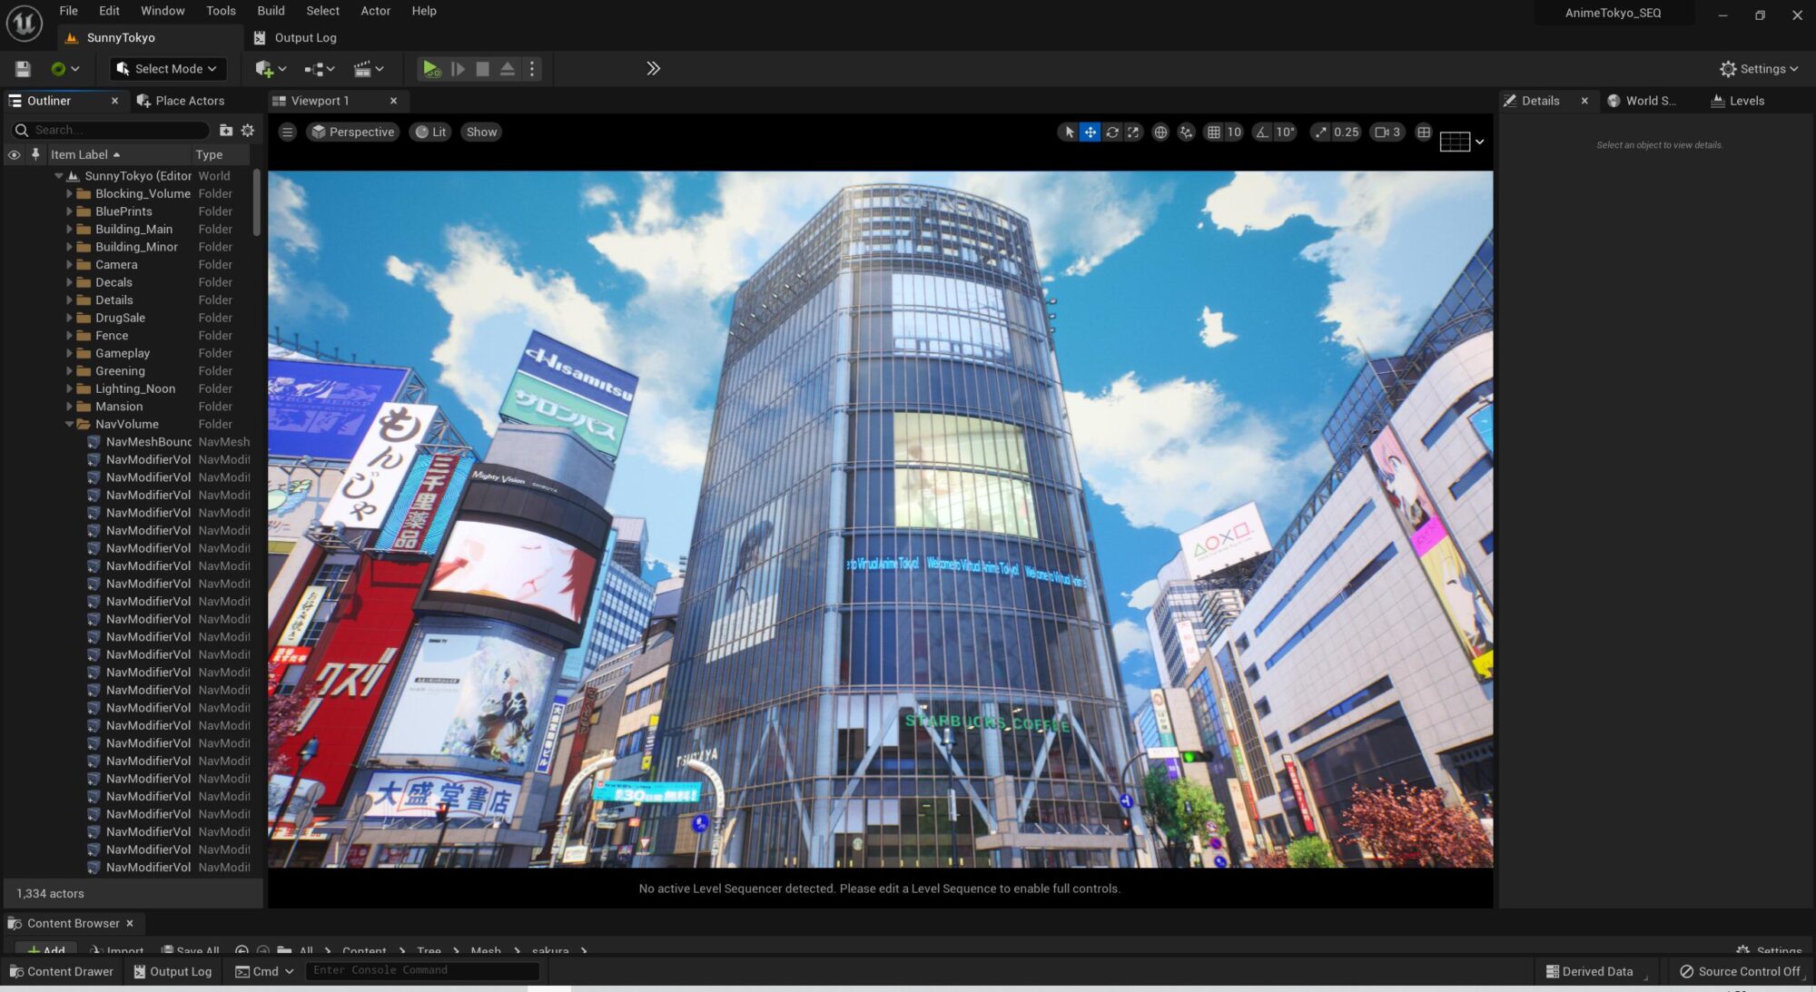Image resolution: width=1816 pixels, height=992 pixels.
Task: Open the Select Mode dropdown
Action: click(x=168, y=69)
